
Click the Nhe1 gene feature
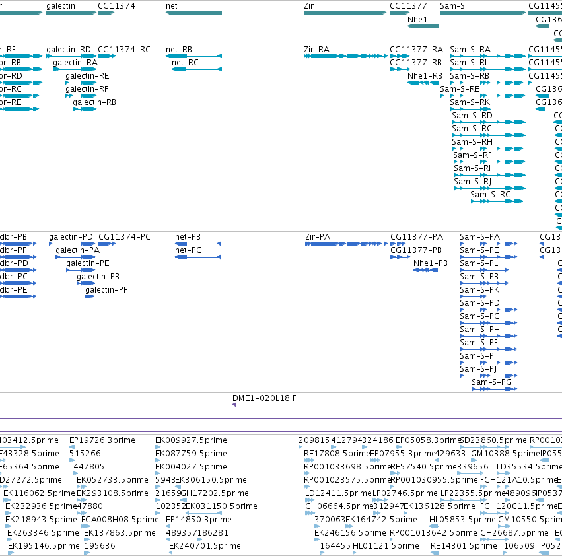coord(423,26)
